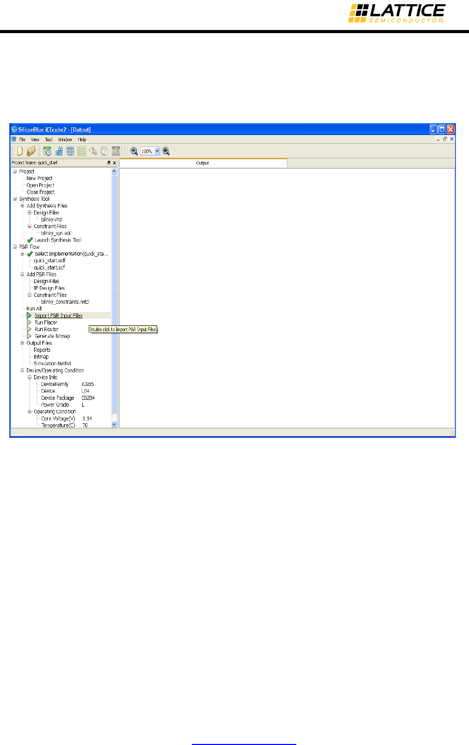Collapse the Device Info node
This screenshot has width=469, height=745.
[29, 377]
